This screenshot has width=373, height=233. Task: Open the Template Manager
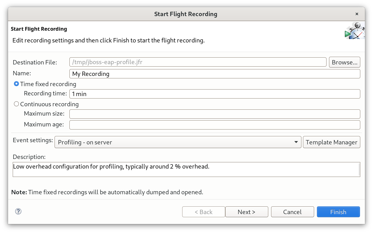[331, 142]
